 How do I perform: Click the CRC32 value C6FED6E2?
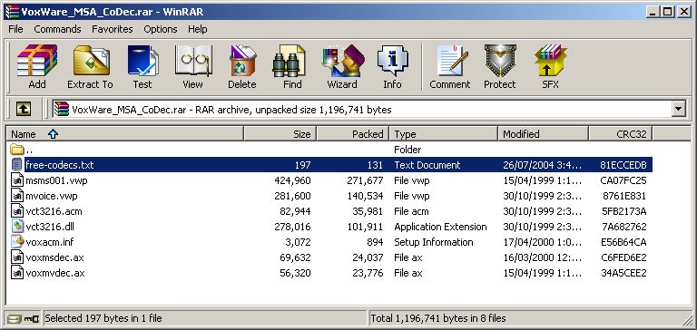click(x=623, y=257)
